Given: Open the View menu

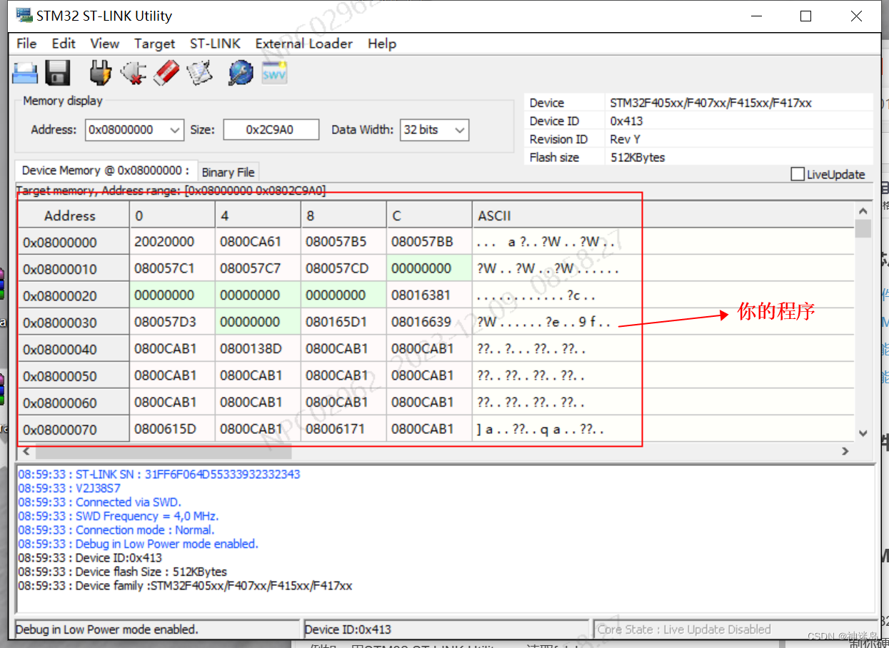Looking at the screenshot, I should (x=105, y=44).
